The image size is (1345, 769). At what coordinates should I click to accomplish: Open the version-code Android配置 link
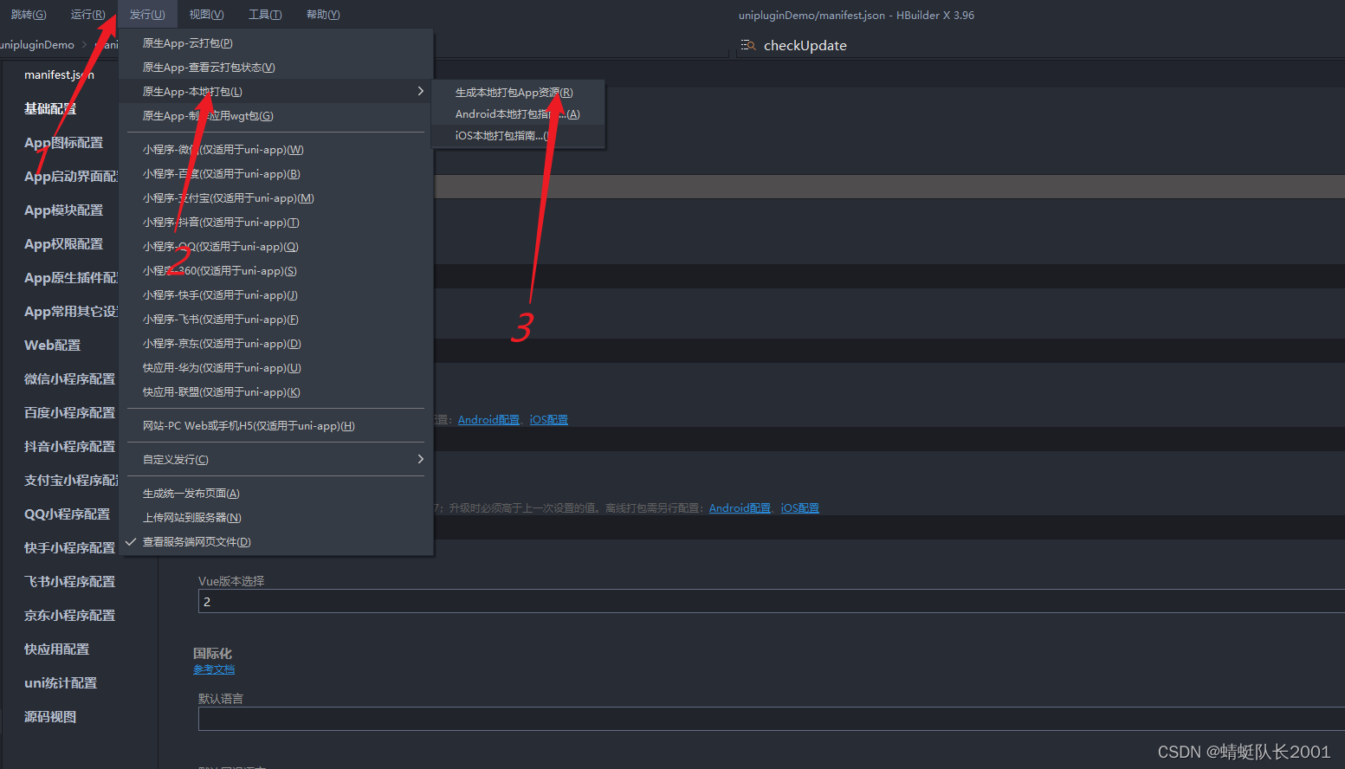click(740, 508)
